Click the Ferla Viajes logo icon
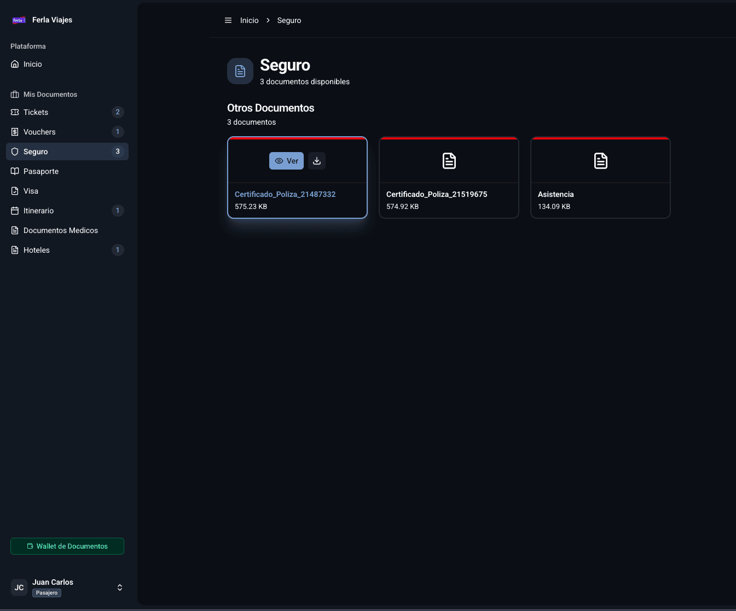Viewport: 736px width, 611px height. pos(19,20)
